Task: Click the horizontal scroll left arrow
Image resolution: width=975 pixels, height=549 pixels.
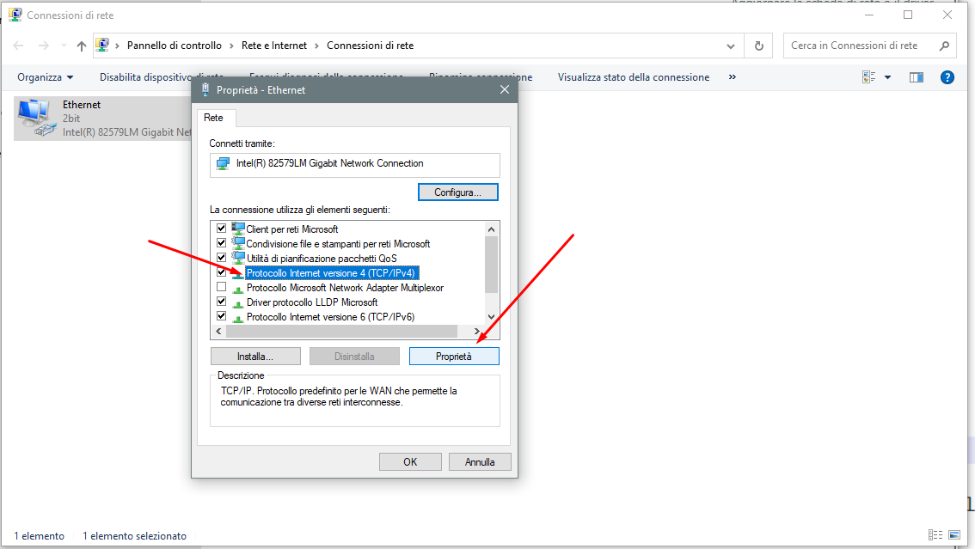Action: 218,331
